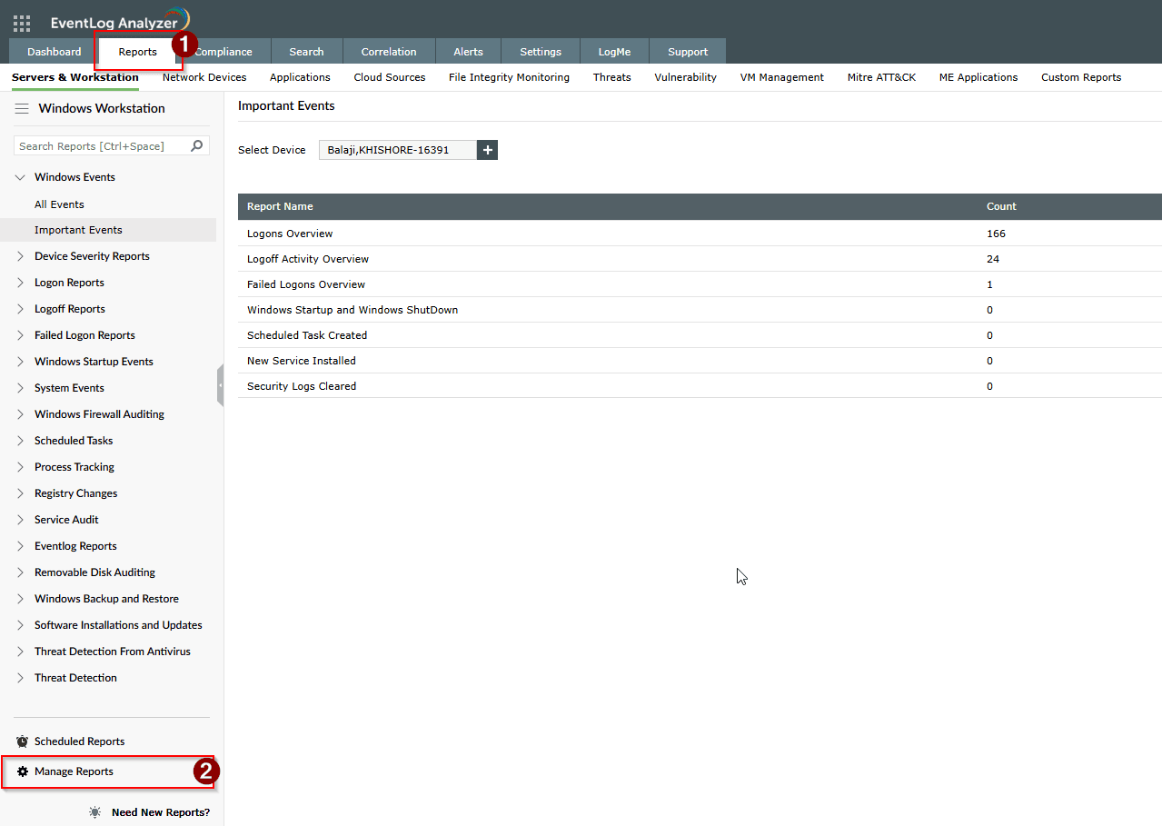Open the Settings tab
Viewport: 1162px width, 826px height.
pos(541,52)
